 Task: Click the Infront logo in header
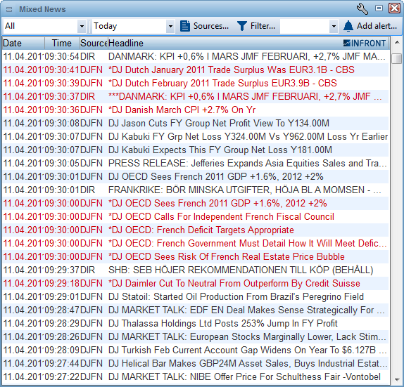[x=365, y=44]
